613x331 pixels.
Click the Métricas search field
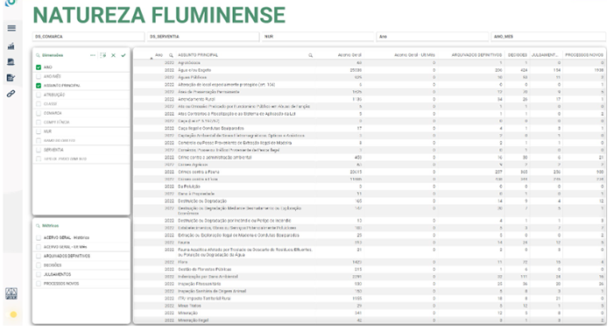[x=81, y=226]
